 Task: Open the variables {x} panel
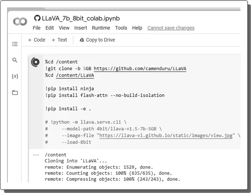pos(15,76)
